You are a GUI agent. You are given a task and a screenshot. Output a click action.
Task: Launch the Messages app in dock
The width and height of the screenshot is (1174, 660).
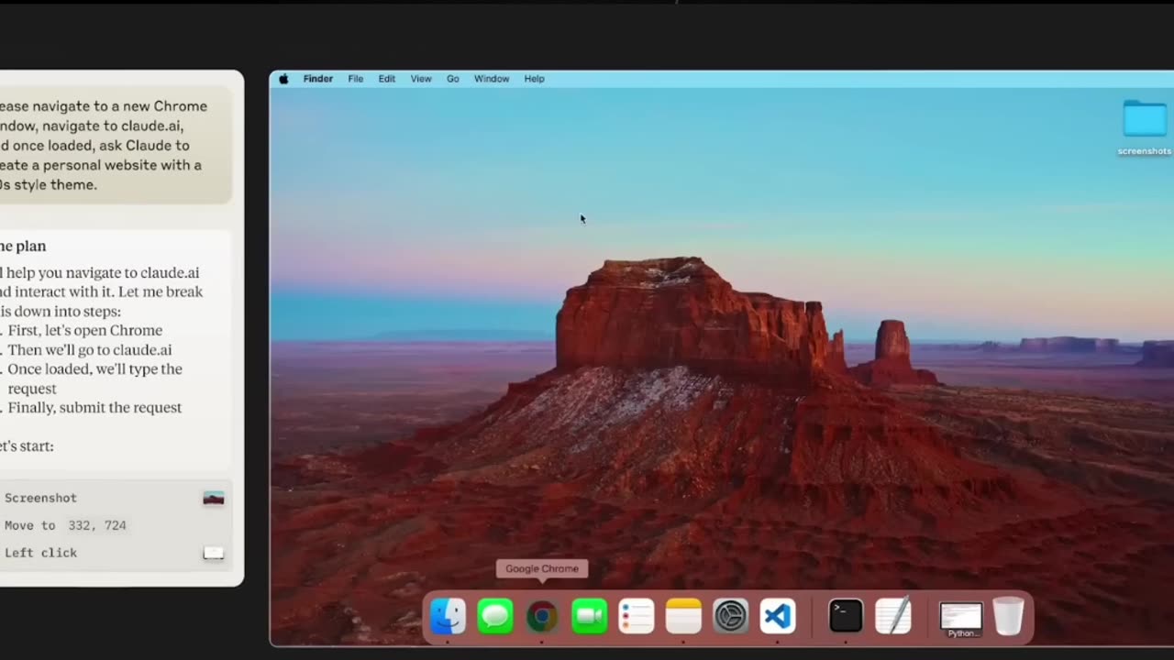click(495, 616)
